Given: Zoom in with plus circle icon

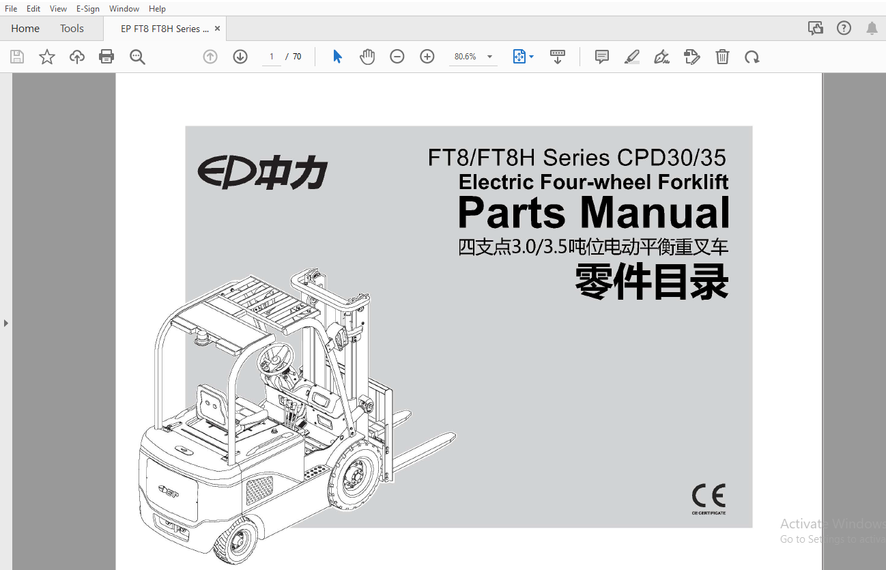Looking at the screenshot, I should pos(427,57).
